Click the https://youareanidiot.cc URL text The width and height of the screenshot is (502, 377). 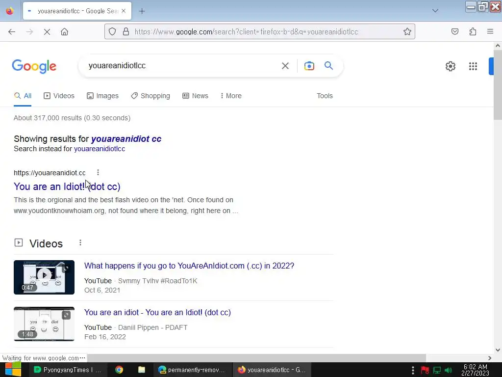click(x=50, y=173)
